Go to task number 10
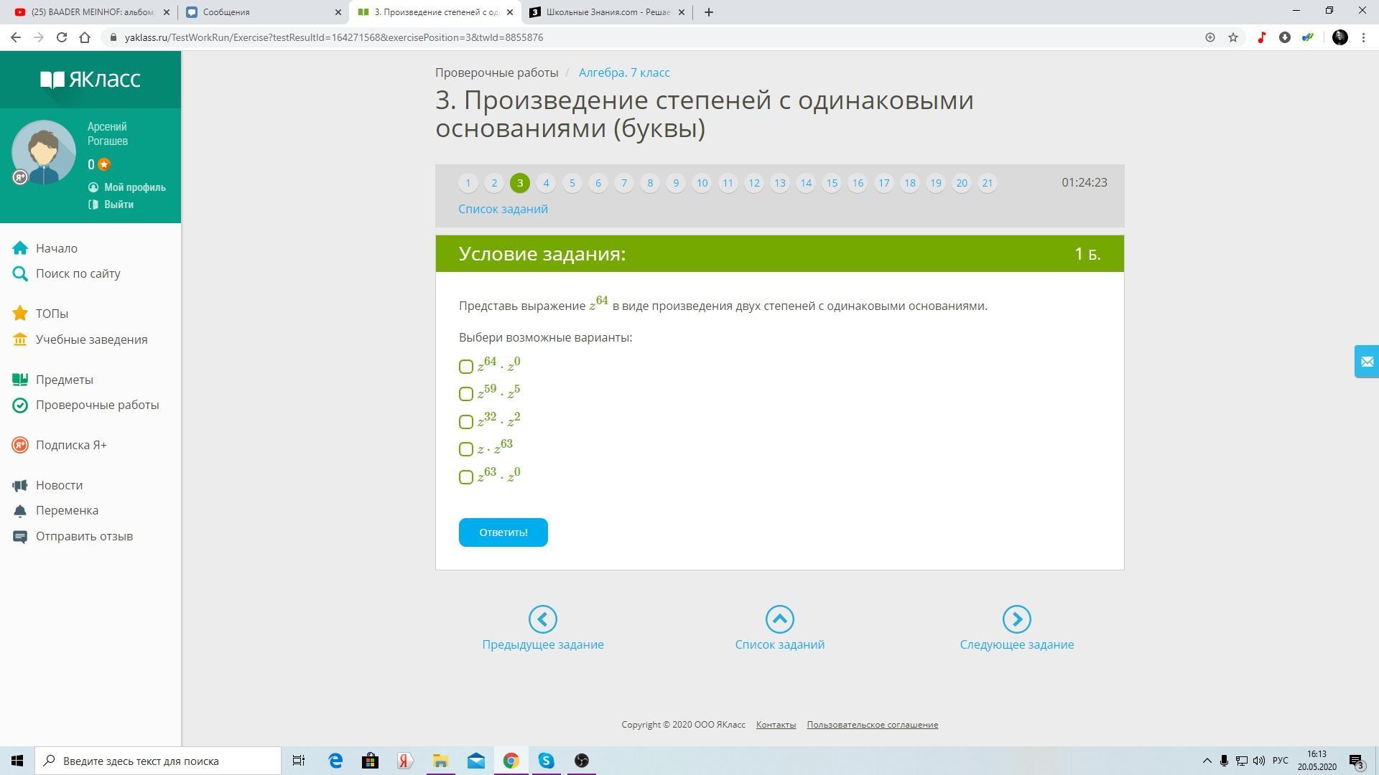 click(702, 183)
